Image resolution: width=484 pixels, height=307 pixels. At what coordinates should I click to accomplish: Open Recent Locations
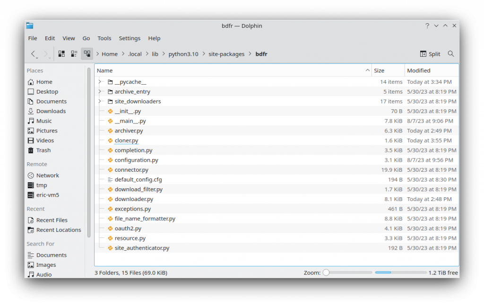(55, 230)
